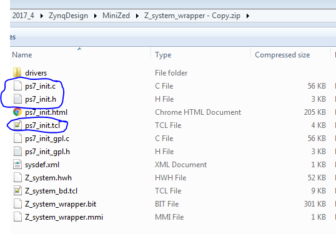336x234 pixels.
Task: Select the ps7_init.c file icon
Action: pyautogui.click(x=17, y=86)
